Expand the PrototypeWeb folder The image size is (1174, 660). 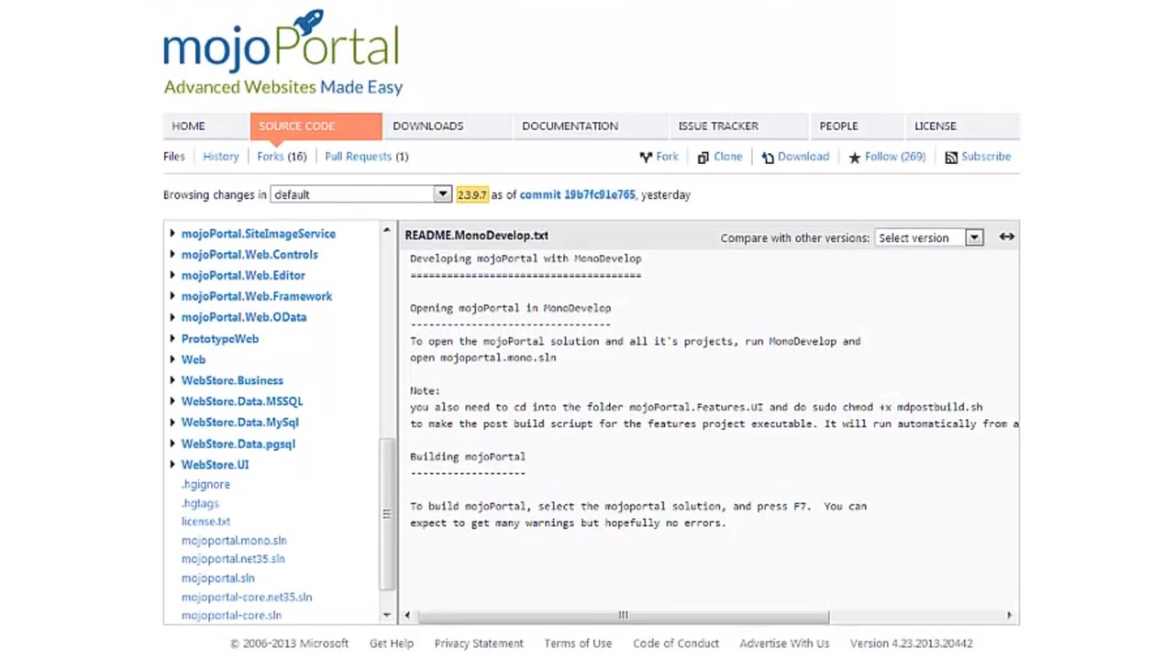tap(172, 338)
